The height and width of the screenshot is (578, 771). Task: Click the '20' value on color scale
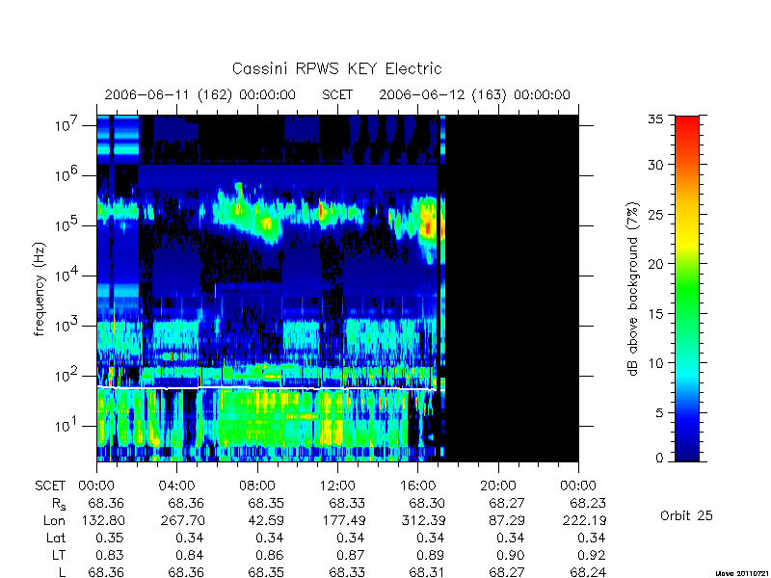(655, 263)
